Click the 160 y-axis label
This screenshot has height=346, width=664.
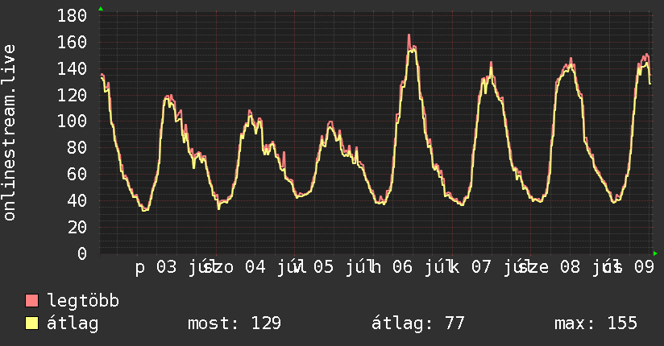72,42
